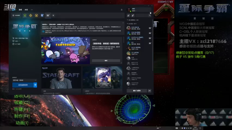Open the three-dots more menu
This screenshot has width=232, height=130.
[x=32, y=10]
